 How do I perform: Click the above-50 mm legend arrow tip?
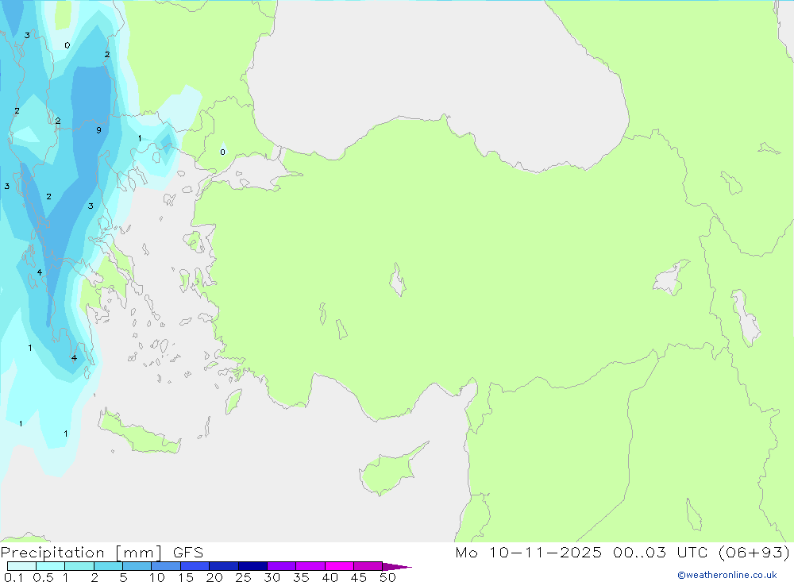pos(397,566)
